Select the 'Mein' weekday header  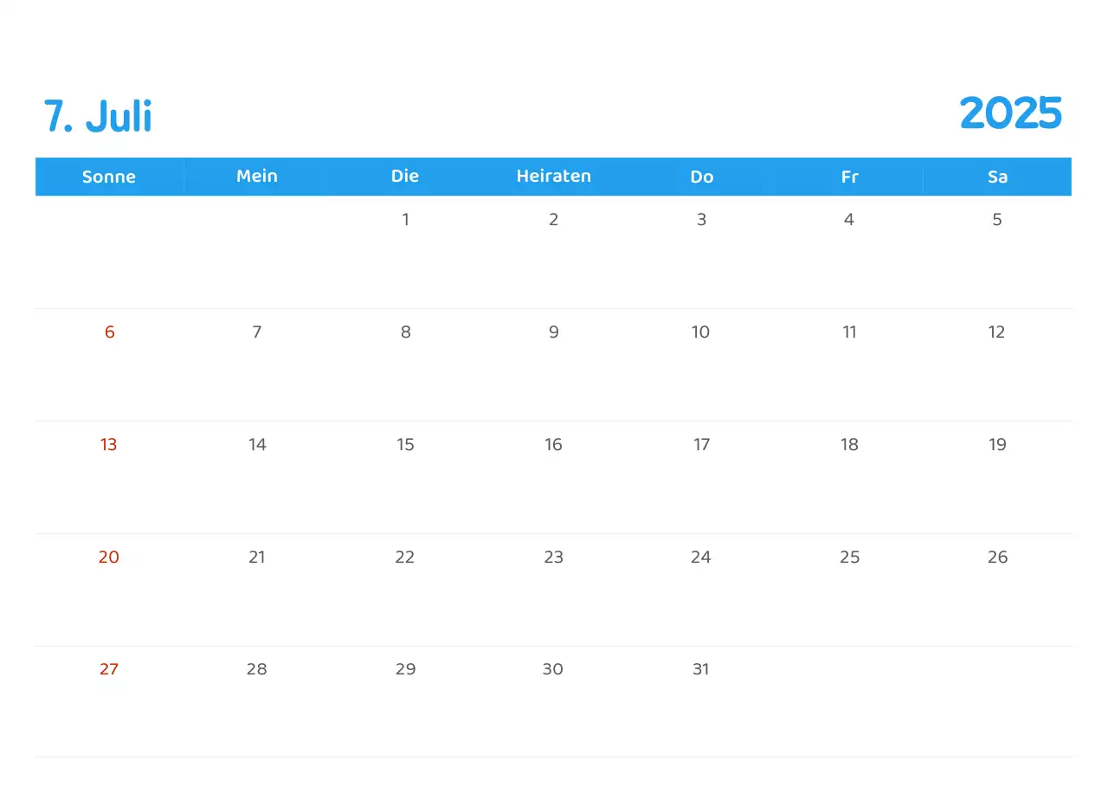click(257, 176)
